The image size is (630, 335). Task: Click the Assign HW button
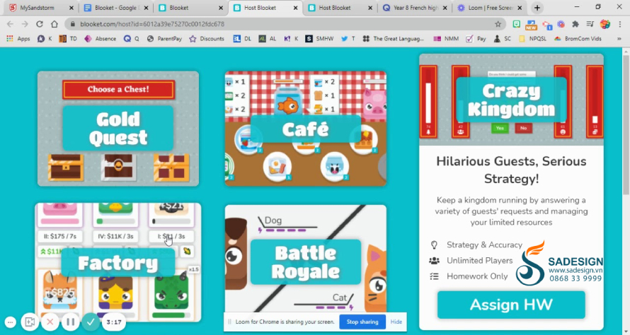pos(511,305)
